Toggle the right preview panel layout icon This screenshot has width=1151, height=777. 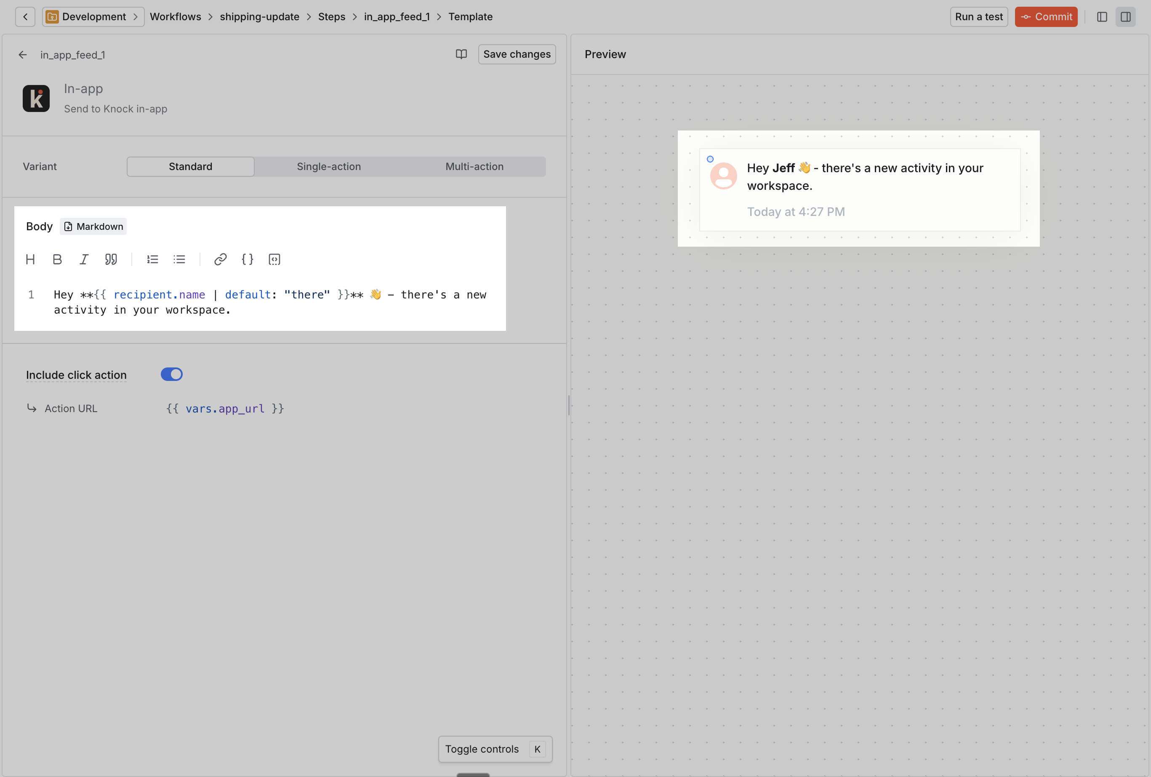tap(1125, 17)
